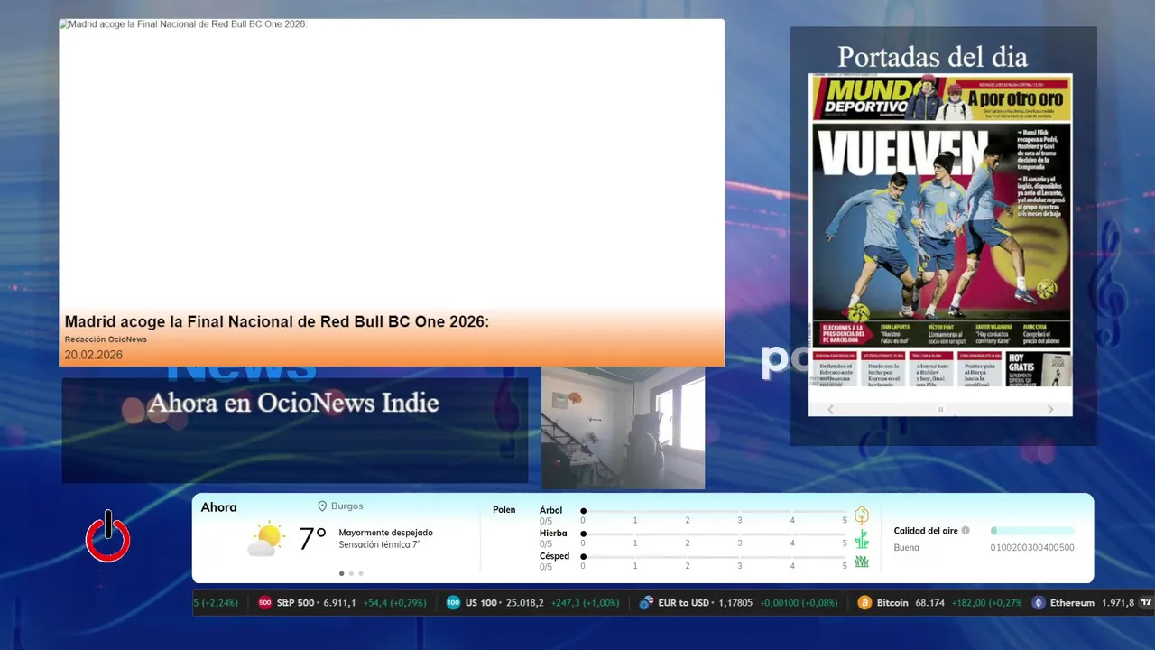Click the Hierba pollen level slider
The width and height of the screenshot is (1155, 650).
[715, 534]
